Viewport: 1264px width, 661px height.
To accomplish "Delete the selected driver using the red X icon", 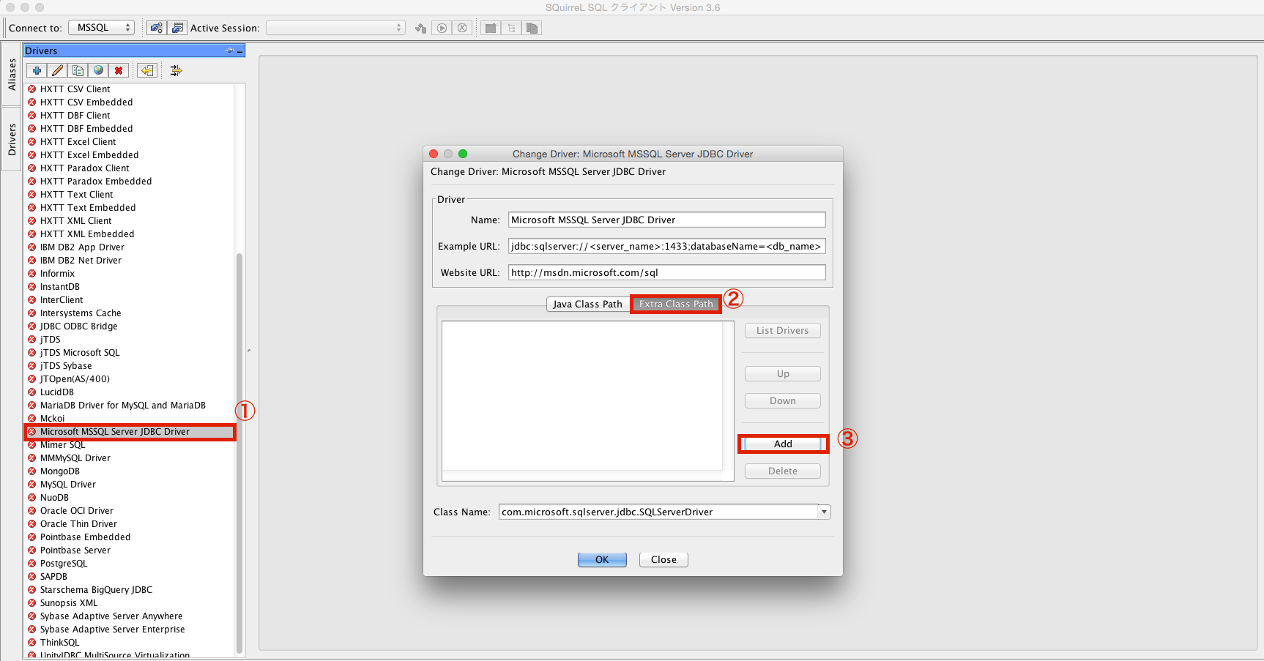I will point(119,70).
